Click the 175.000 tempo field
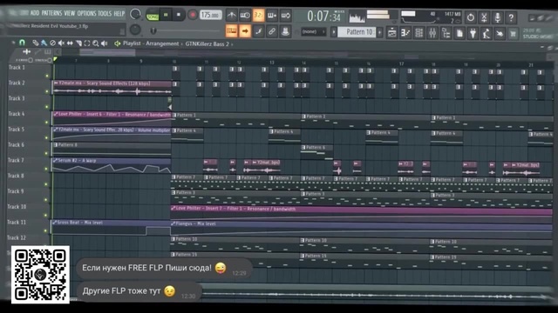Screen dimensions: 558x313 [x=210, y=15]
